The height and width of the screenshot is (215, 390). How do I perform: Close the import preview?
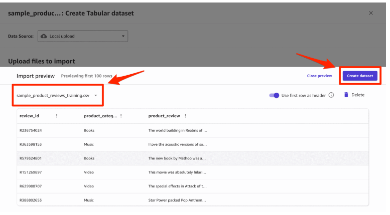(319, 76)
